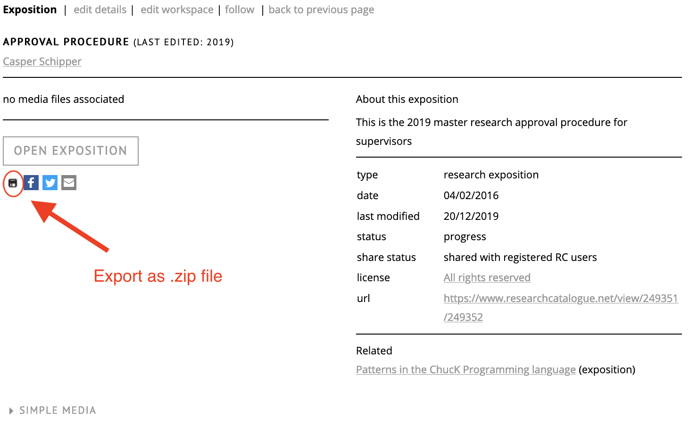This screenshot has width=698, height=436.
Task: Open the 'All rights reserved' license link
Action: (x=487, y=278)
